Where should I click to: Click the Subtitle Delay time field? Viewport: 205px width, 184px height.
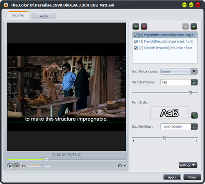click(x=176, y=127)
